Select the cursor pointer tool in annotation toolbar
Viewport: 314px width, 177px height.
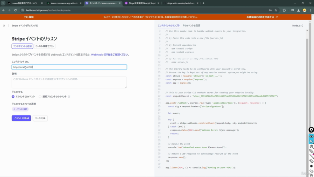pos(311,141)
